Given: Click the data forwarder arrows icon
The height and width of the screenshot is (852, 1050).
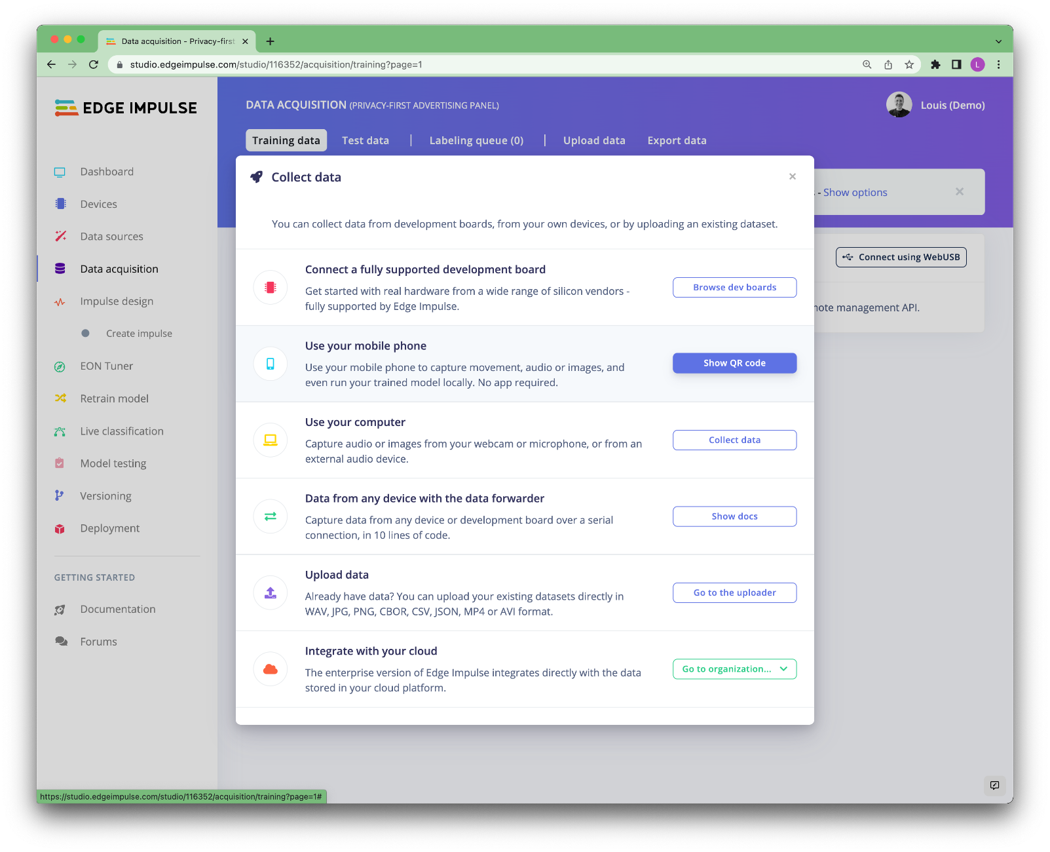Looking at the screenshot, I should pyautogui.click(x=271, y=516).
